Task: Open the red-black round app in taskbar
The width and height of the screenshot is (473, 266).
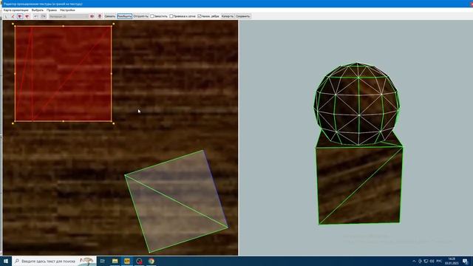Action: (139, 261)
